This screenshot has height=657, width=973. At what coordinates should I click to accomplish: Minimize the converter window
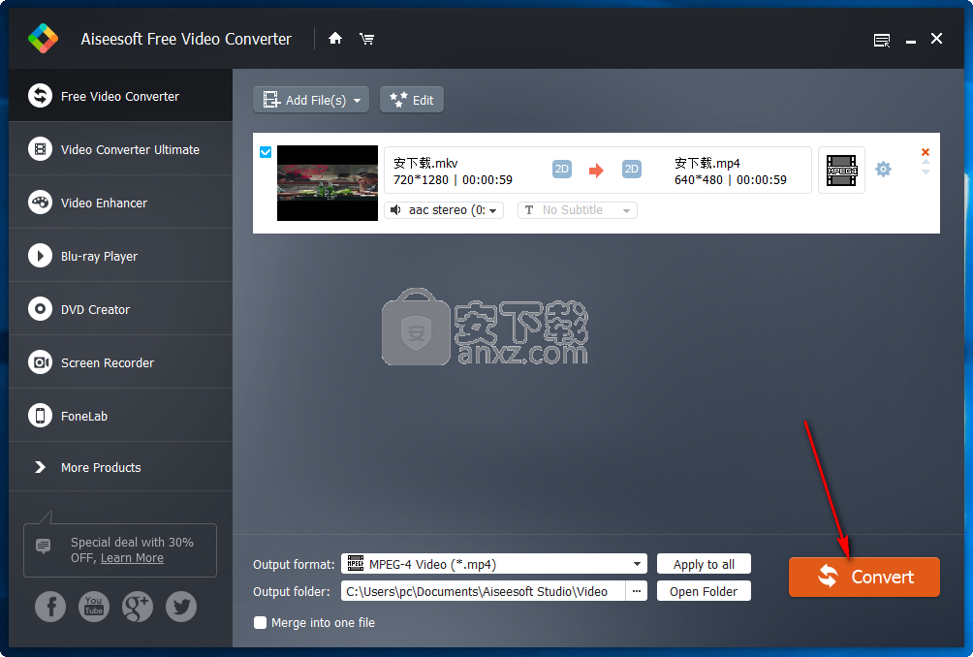tap(910, 41)
